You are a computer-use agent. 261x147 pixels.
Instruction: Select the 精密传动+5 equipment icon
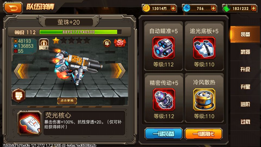164,100
